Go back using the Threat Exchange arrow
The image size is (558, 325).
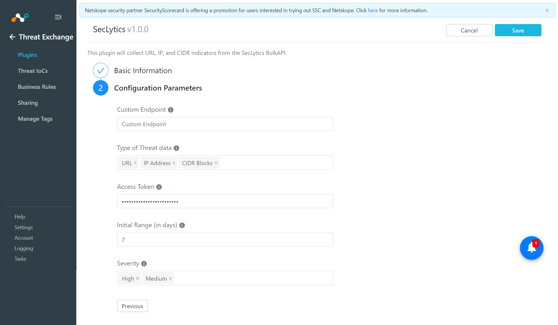coord(12,37)
